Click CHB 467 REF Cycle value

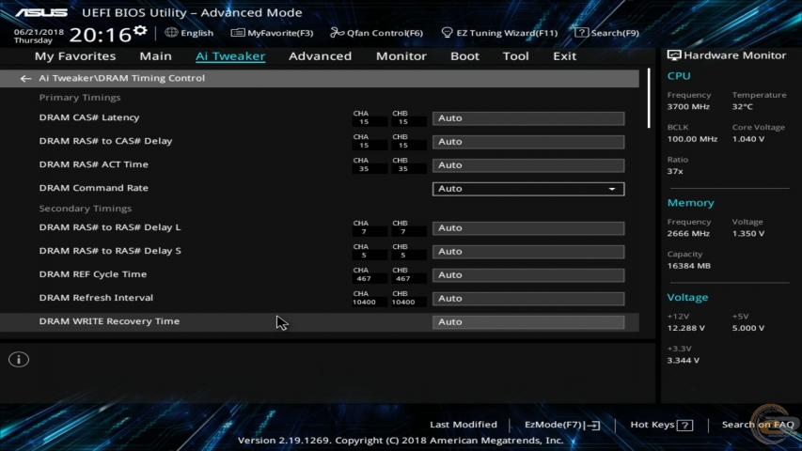(x=403, y=279)
